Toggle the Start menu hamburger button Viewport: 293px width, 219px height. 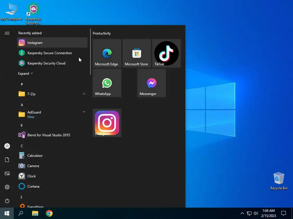(x=7, y=33)
